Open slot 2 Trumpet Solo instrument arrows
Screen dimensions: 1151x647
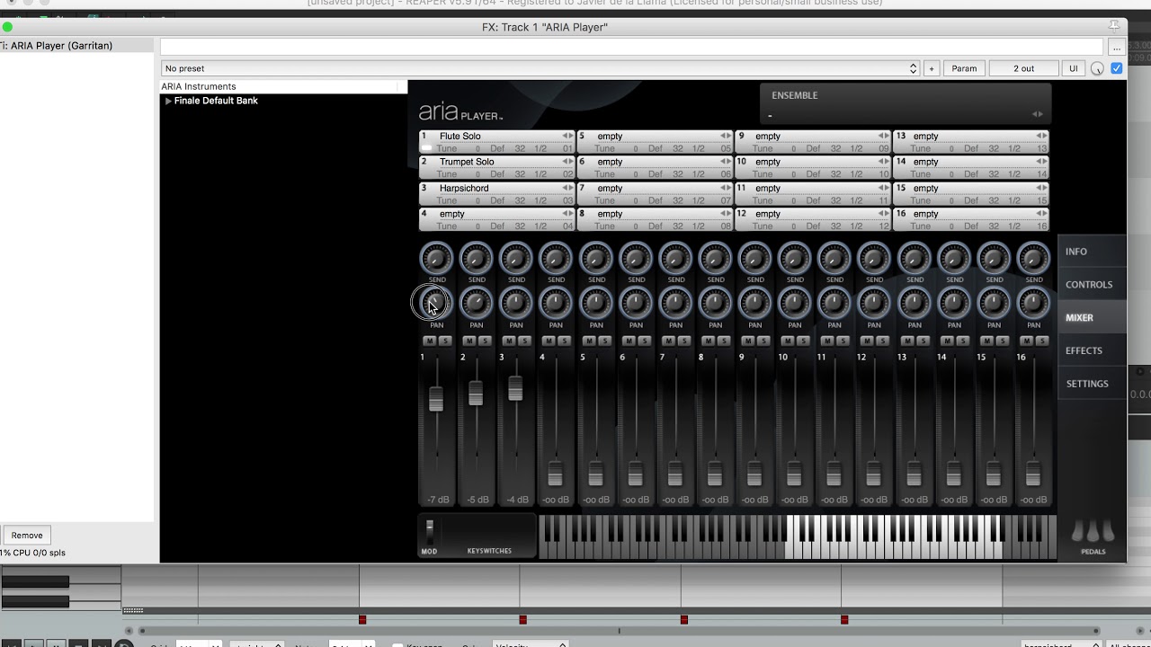point(567,162)
